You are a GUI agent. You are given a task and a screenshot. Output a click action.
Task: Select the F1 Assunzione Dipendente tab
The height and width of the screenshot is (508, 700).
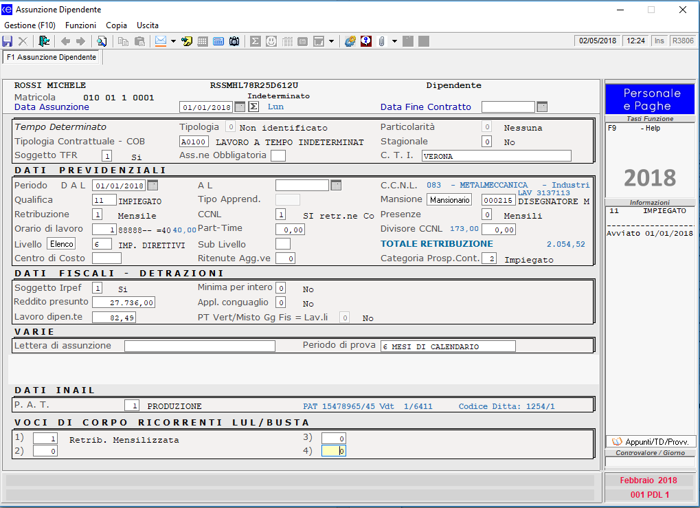tap(52, 58)
